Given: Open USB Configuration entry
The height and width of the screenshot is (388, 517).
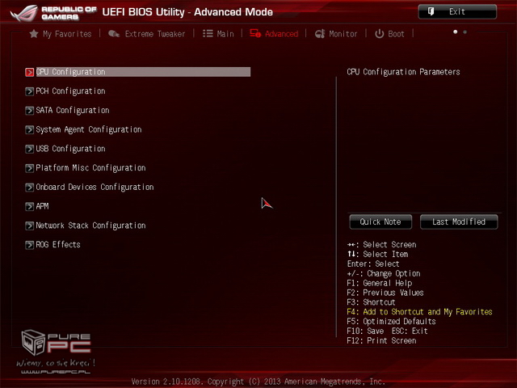Looking at the screenshot, I should tap(70, 149).
